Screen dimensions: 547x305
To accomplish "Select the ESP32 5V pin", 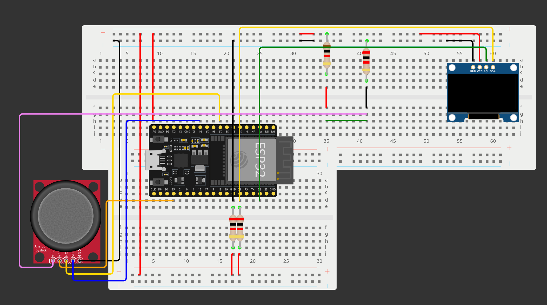I will [154, 127].
